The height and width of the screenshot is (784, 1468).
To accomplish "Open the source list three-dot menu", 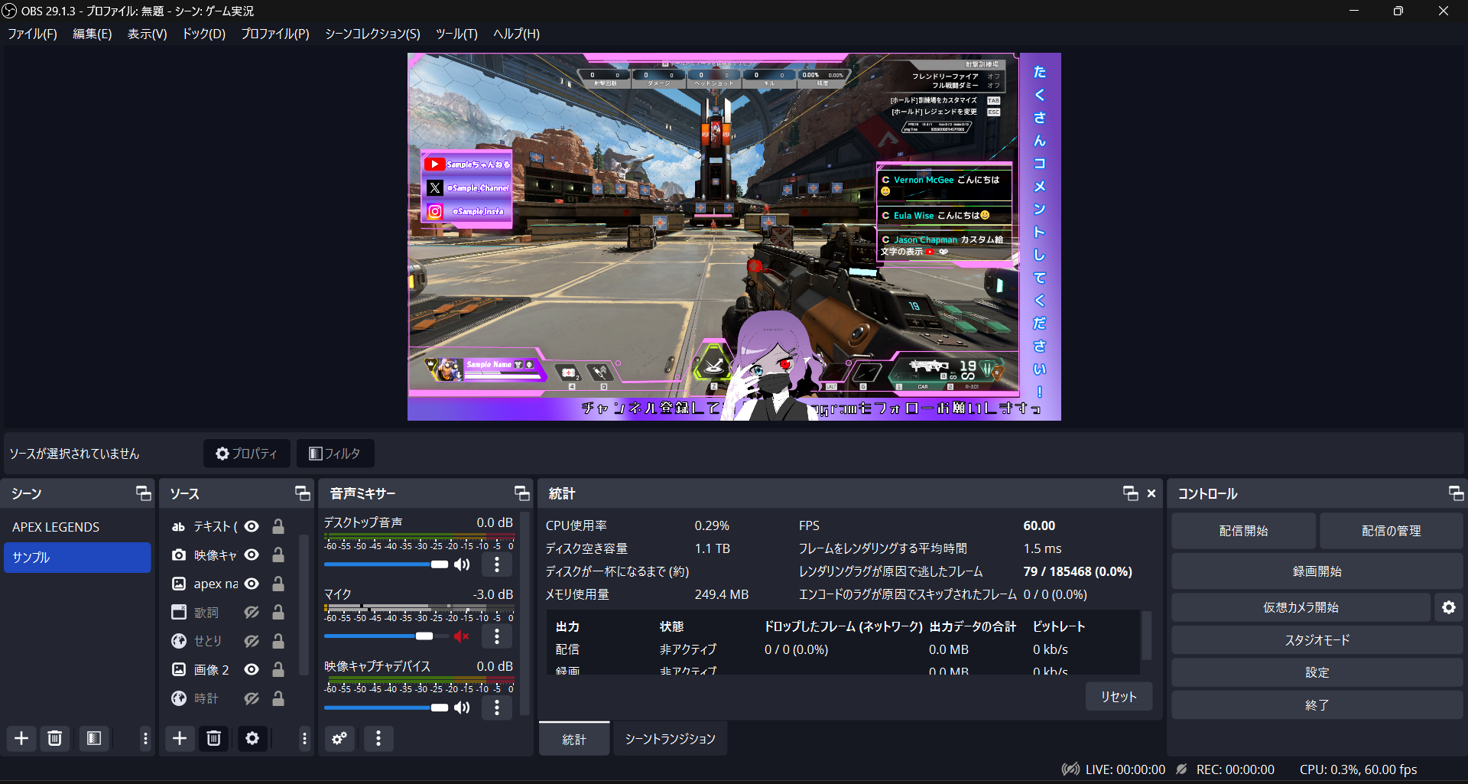I will [x=304, y=738].
